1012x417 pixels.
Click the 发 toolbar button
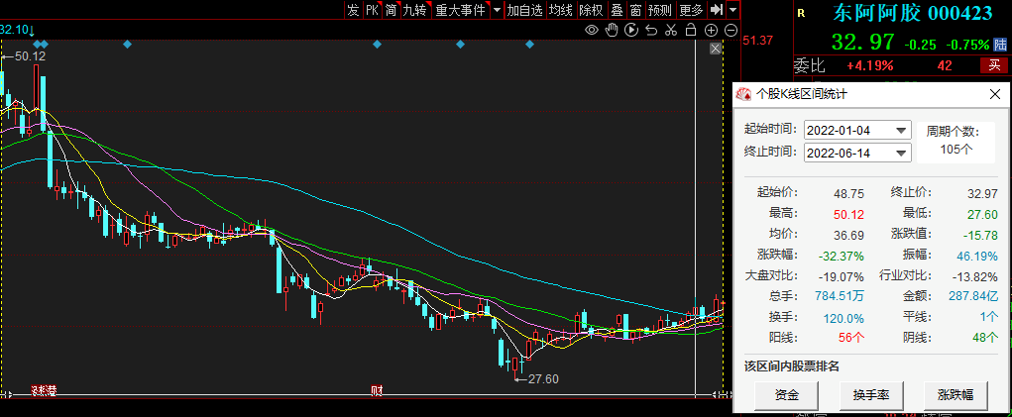[x=353, y=10]
